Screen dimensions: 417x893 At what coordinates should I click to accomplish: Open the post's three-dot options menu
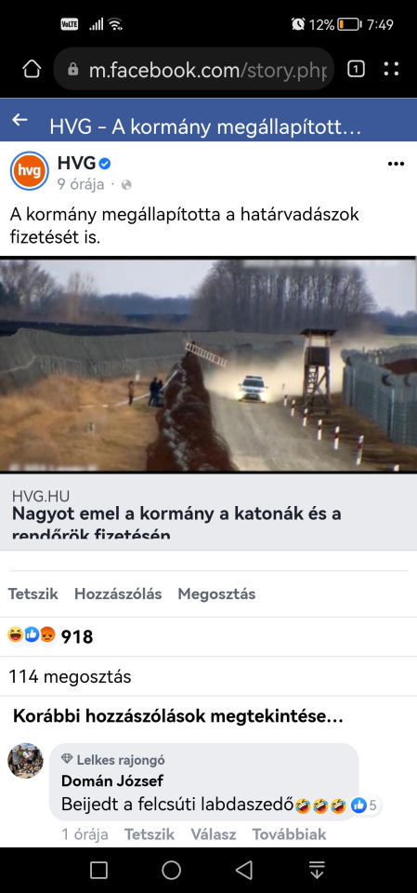tap(396, 164)
